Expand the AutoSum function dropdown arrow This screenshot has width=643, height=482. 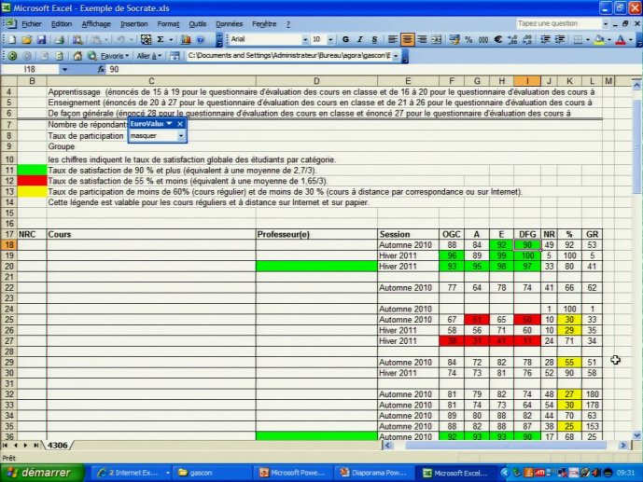(x=171, y=40)
